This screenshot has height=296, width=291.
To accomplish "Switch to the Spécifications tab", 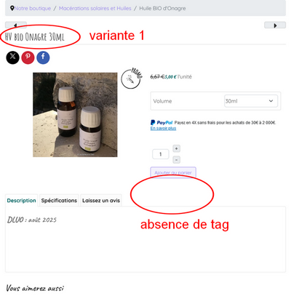I will coord(59,201).
